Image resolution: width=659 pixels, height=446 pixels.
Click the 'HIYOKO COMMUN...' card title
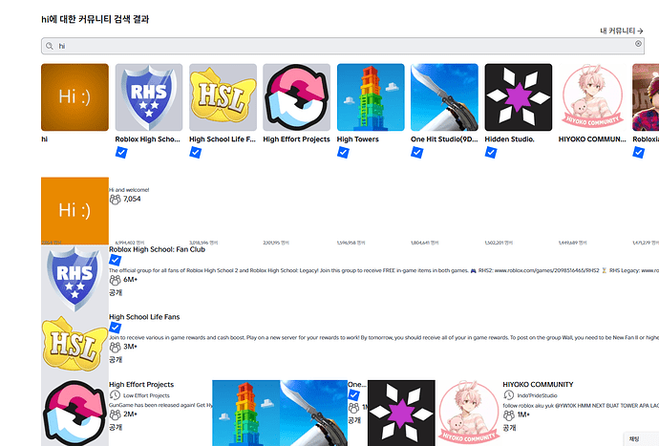(x=592, y=139)
